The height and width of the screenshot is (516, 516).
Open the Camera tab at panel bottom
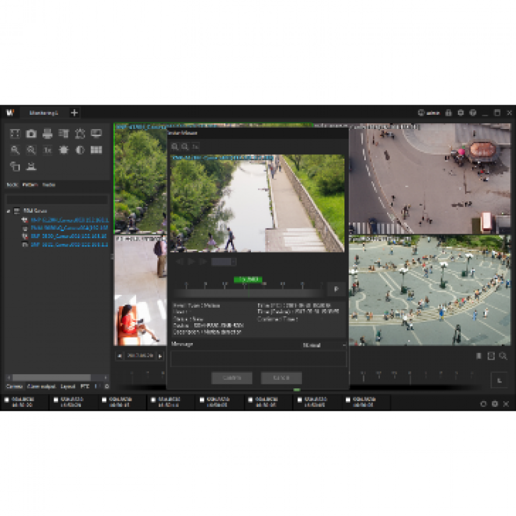pyautogui.click(x=14, y=386)
